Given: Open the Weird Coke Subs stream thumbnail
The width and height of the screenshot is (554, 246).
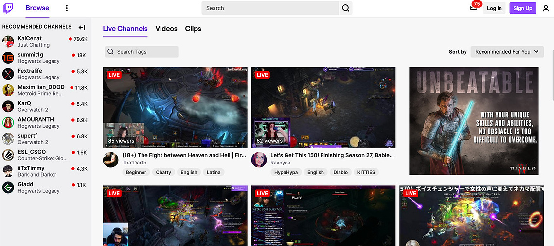Looking at the screenshot, I should [x=323, y=216].
